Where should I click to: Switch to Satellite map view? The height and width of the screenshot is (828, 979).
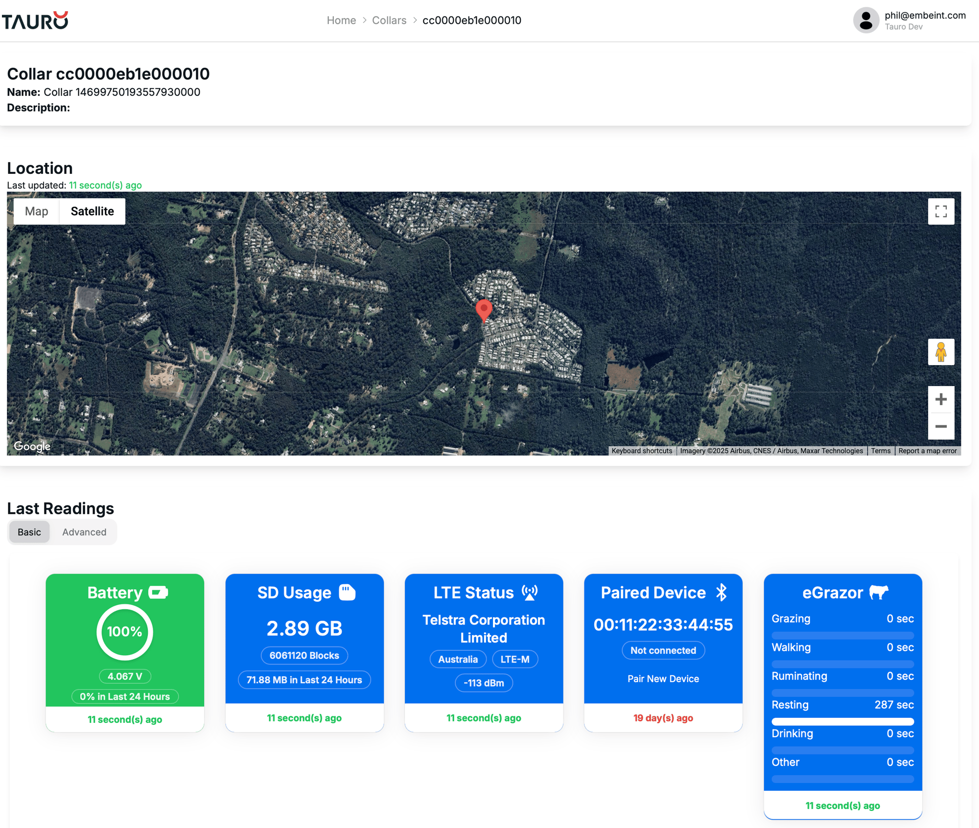(92, 212)
